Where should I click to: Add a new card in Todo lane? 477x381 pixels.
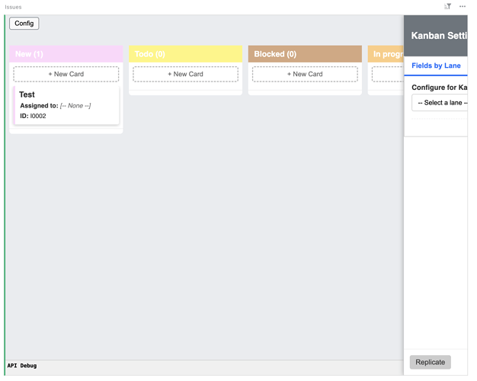point(186,74)
